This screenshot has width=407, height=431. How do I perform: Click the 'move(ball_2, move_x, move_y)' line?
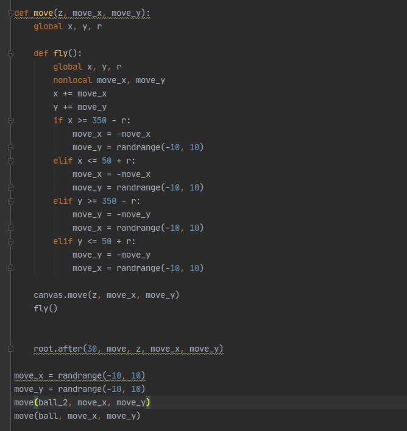[x=82, y=402]
